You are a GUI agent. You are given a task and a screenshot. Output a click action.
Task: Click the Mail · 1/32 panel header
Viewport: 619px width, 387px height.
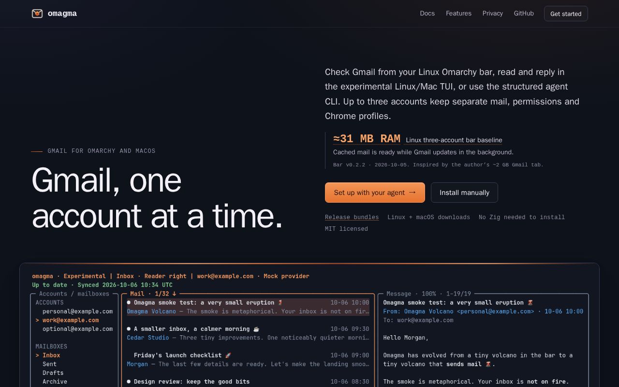[153, 294]
